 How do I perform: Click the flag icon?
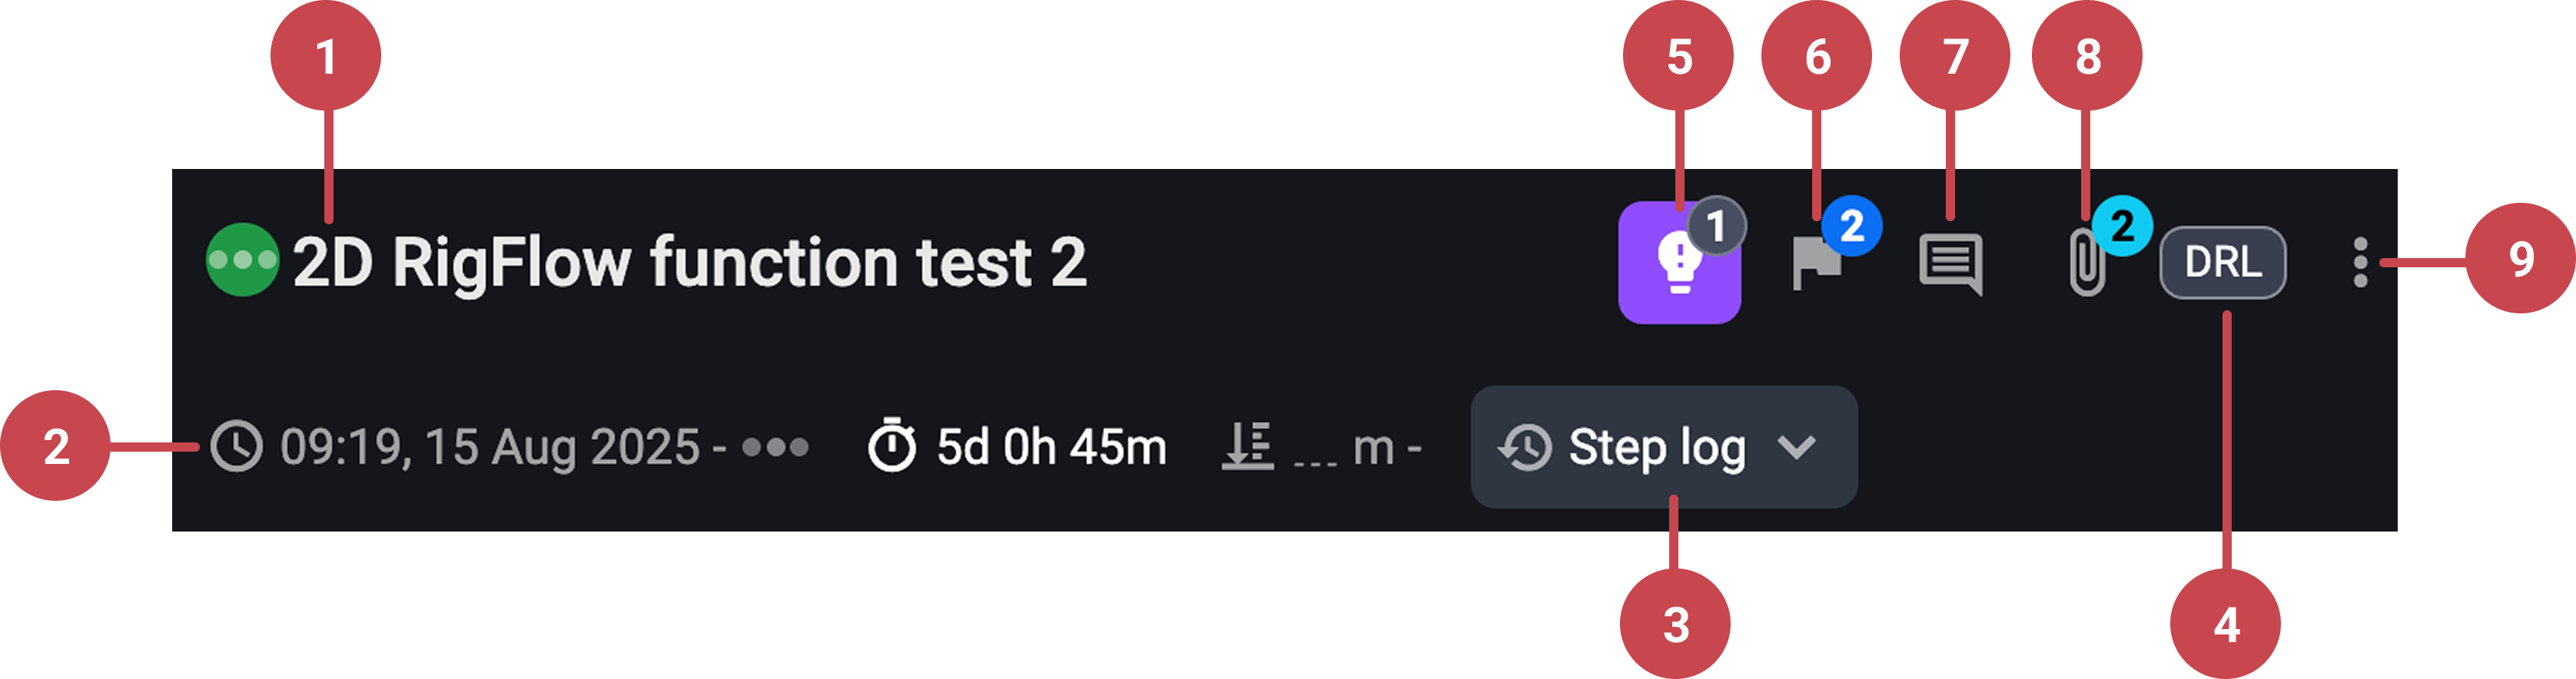[x=1815, y=266]
